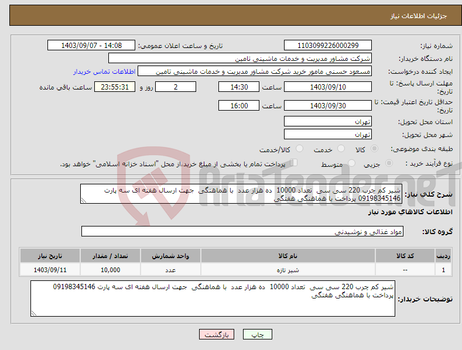Click the buyer notes textarea
The height and width of the screenshot is (350, 462).
coord(213,298)
